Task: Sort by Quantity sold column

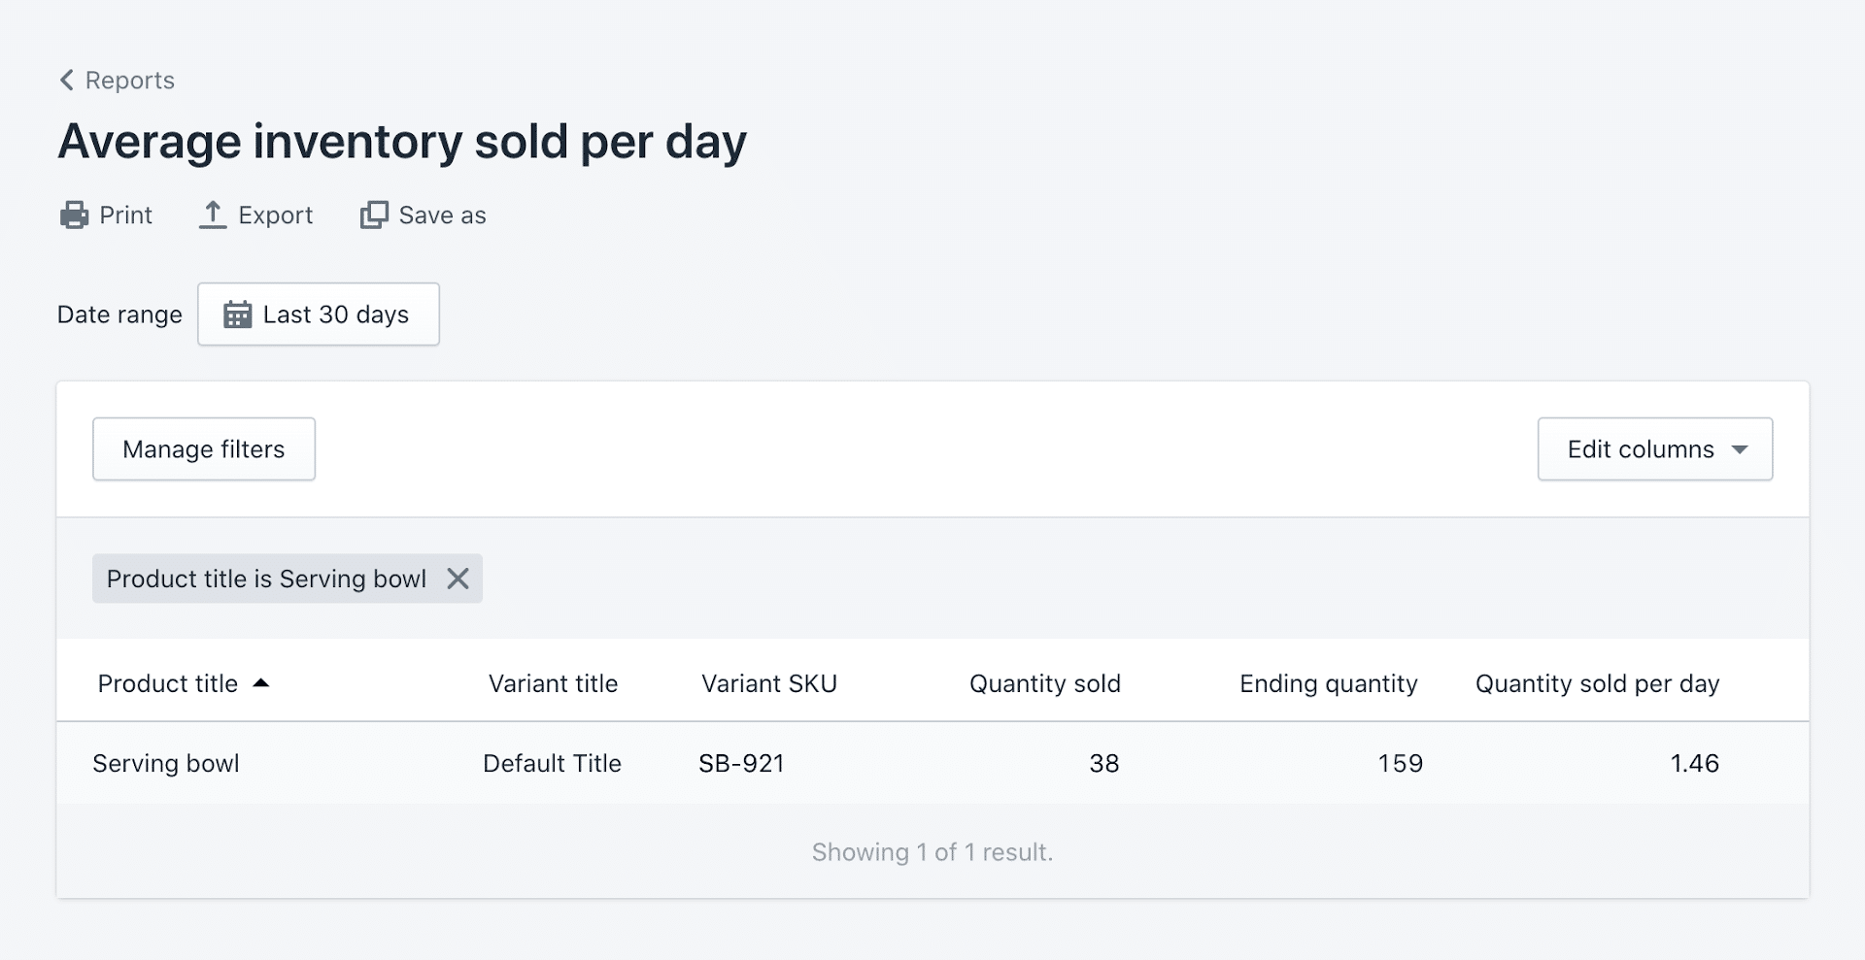Action: tap(1044, 683)
